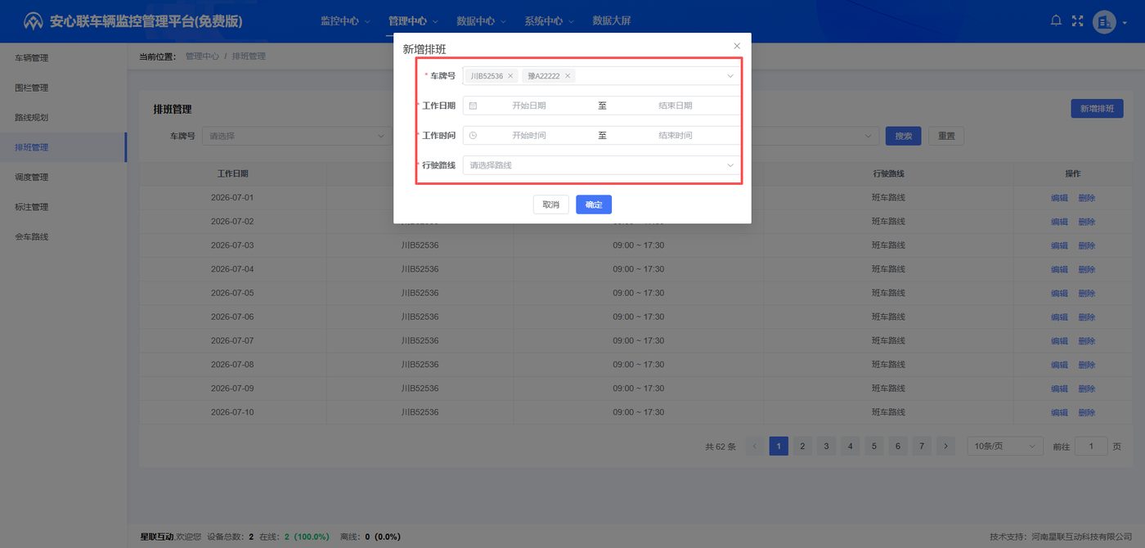Expand the 车牌号 dropdown in the dialog
Image resolution: width=1145 pixels, height=548 pixels.
730,76
